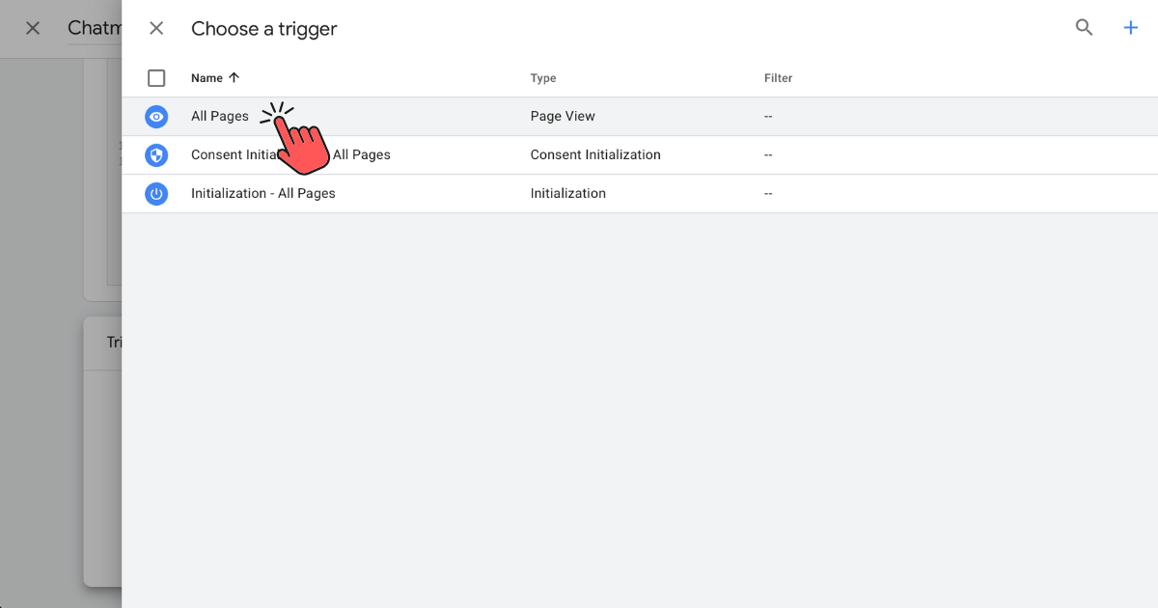This screenshot has width=1158, height=608.
Task: Close the Choose a trigger panel
Action: point(156,29)
